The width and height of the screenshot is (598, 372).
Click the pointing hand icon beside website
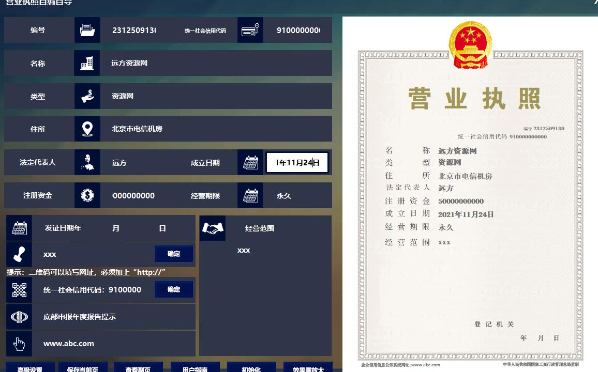click(19, 344)
